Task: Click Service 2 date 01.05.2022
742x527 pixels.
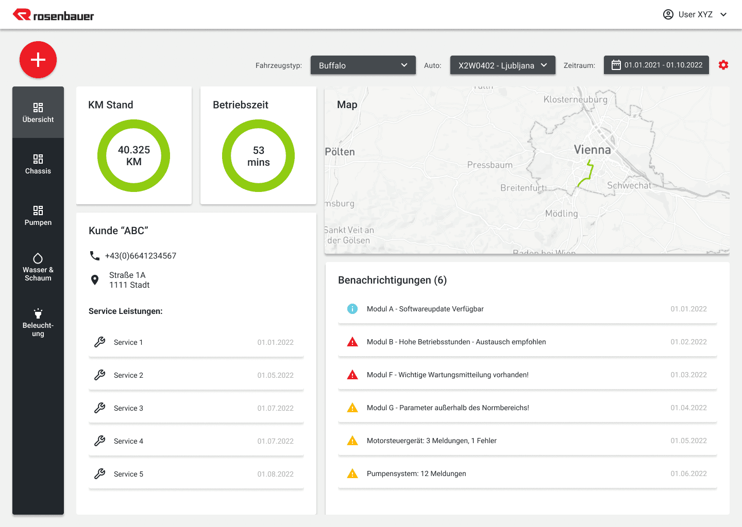Action: [x=276, y=375]
